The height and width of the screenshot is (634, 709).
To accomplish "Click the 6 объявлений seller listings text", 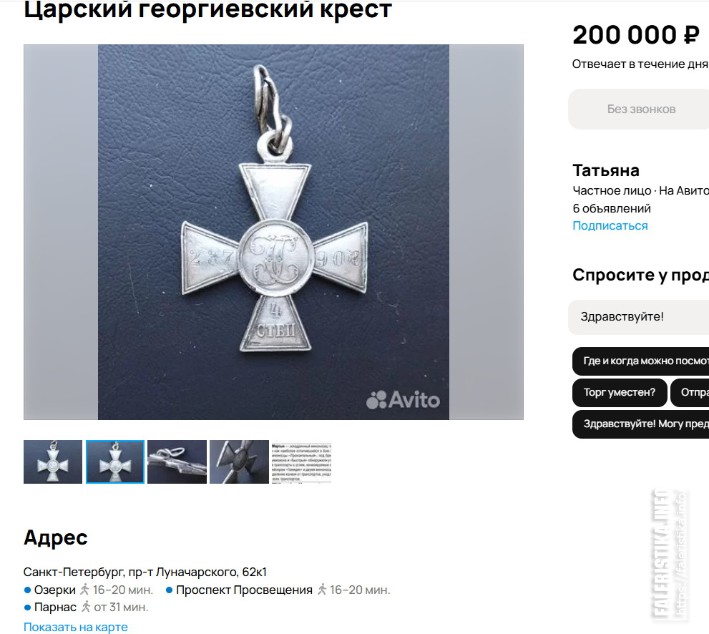I will click(611, 208).
